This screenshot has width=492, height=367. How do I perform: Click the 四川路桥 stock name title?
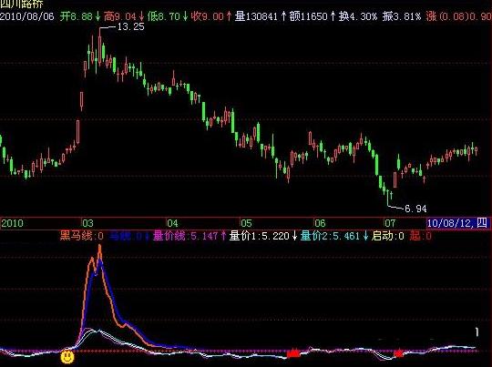pyautogui.click(x=21, y=4)
